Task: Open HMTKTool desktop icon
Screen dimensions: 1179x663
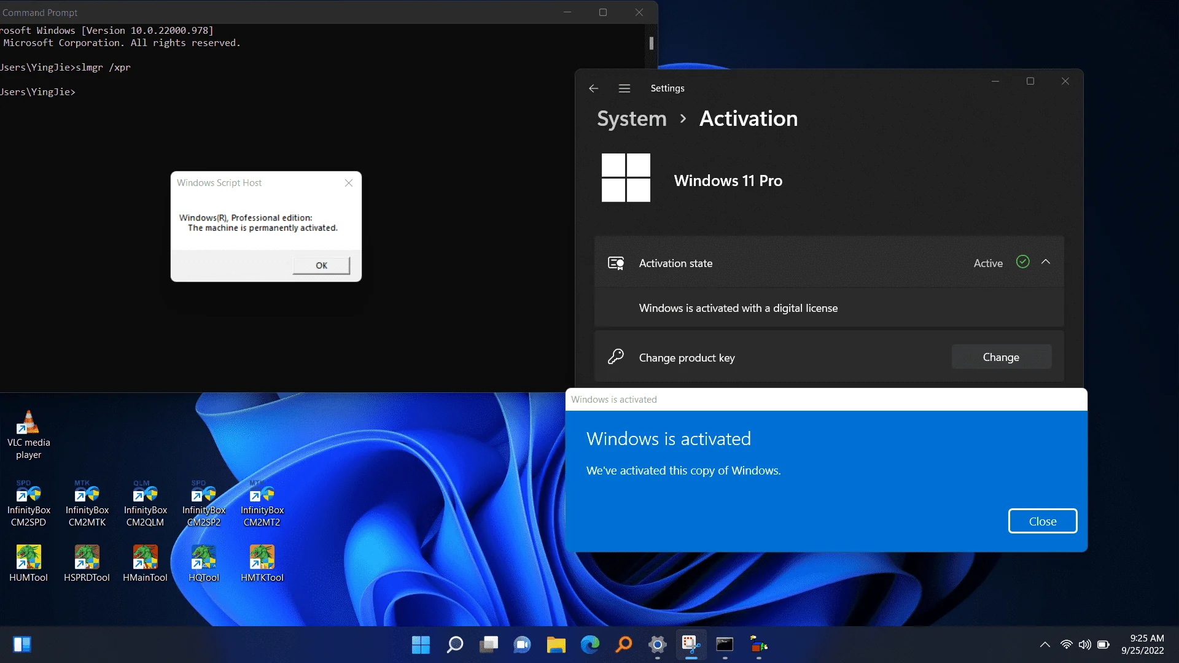Action: click(262, 564)
